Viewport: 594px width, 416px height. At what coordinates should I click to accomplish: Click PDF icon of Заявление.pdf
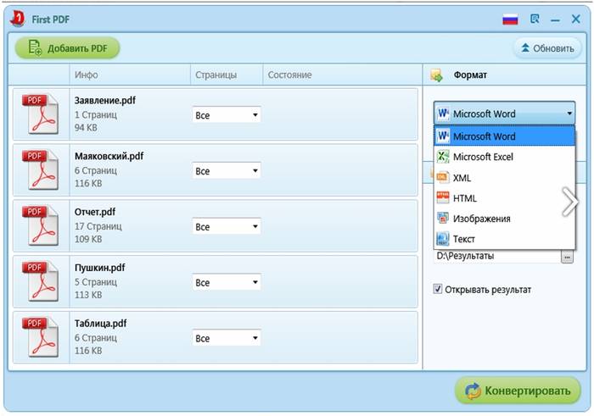point(41,114)
